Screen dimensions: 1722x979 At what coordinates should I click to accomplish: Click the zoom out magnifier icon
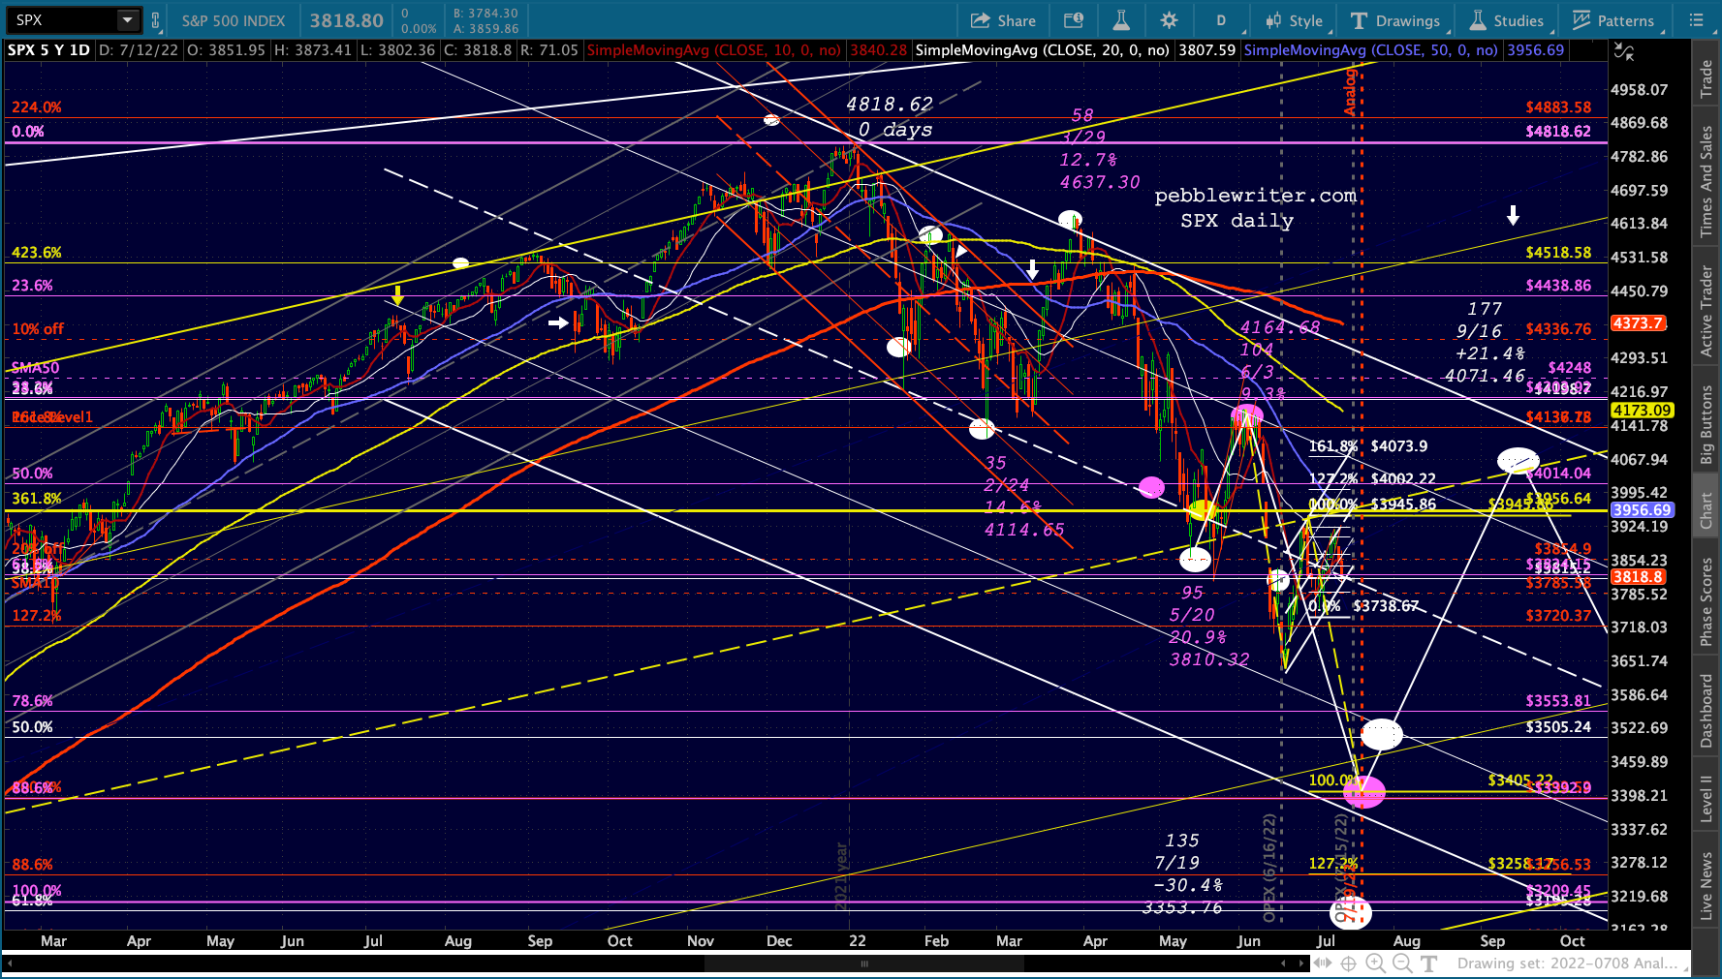coord(1402,964)
